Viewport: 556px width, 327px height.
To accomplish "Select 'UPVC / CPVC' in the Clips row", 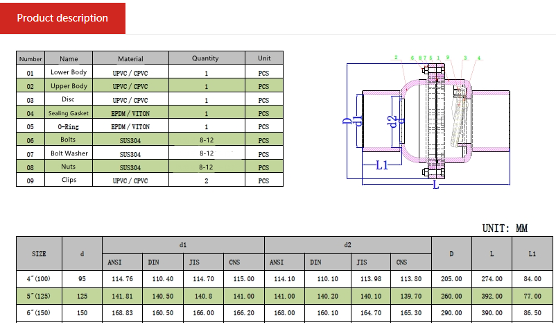I will pos(130,181).
